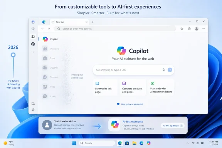The image size is (222, 148).
Task: Open the Microsoft Store taskbar icon
Action: [127, 143]
